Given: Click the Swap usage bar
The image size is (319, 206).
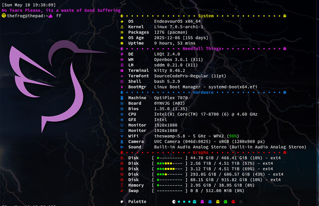Looking at the screenshot, I should coord(170,191).
